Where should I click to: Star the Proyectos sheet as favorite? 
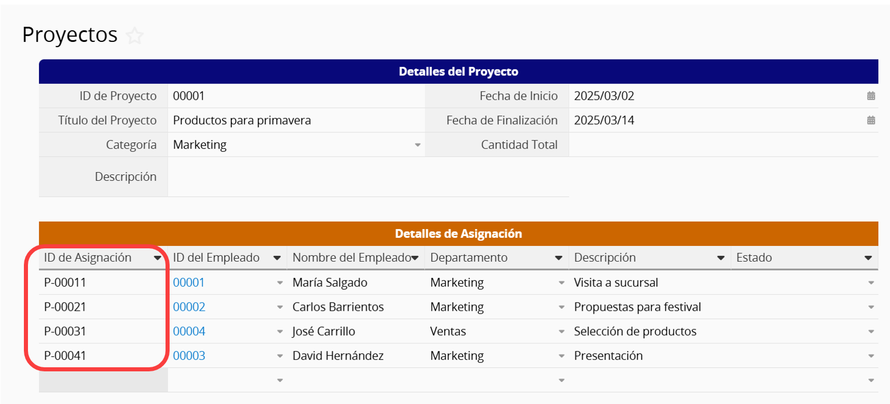tap(135, 36)
